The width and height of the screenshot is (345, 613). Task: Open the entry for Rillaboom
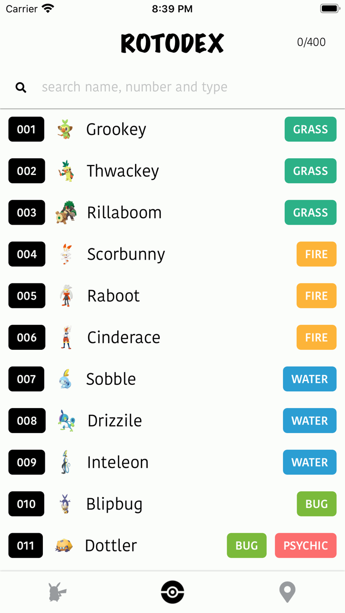point(124,212)
